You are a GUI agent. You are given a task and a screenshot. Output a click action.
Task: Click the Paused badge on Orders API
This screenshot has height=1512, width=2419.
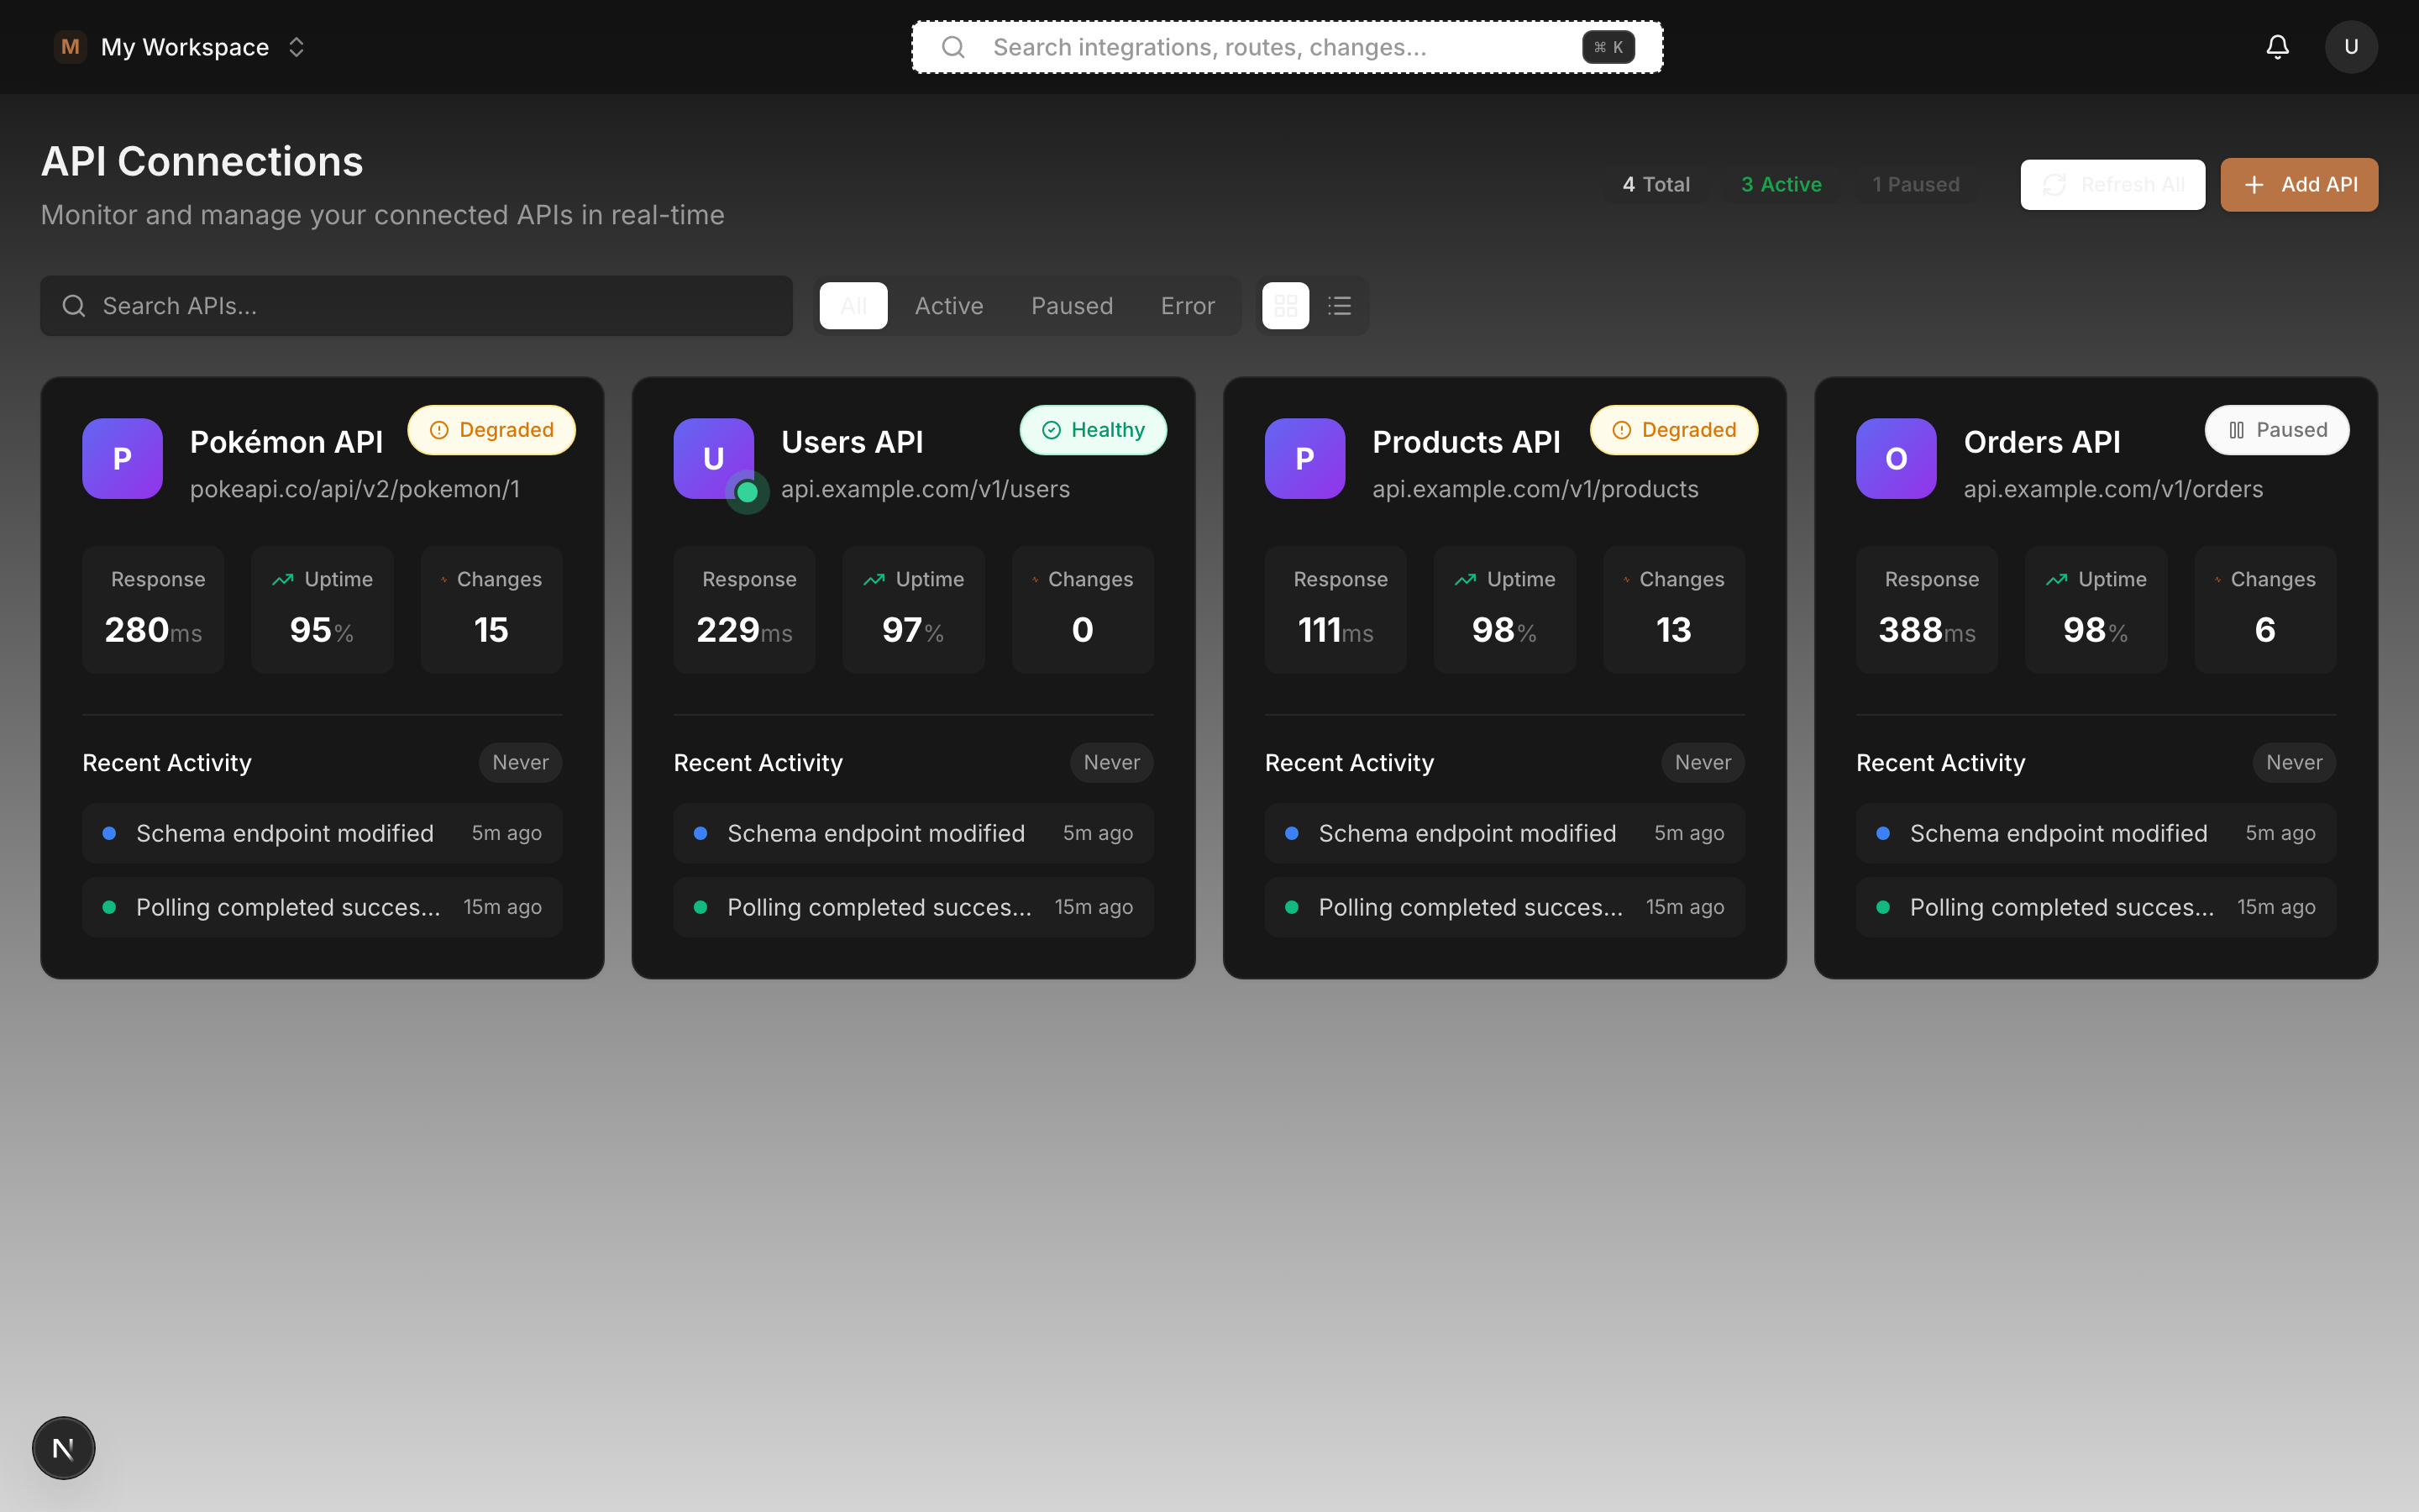[2277, 429]
